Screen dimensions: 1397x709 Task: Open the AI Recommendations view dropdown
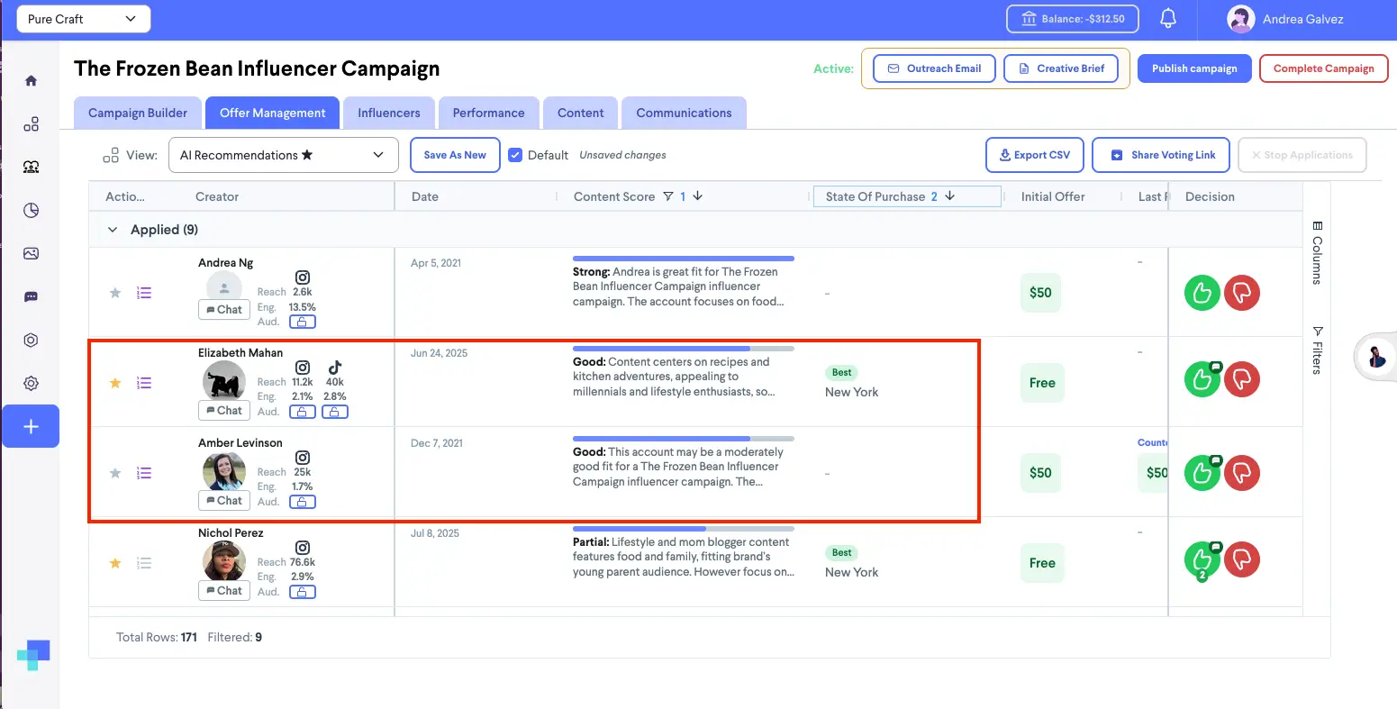pyautogui.click(x=283, y=155)
